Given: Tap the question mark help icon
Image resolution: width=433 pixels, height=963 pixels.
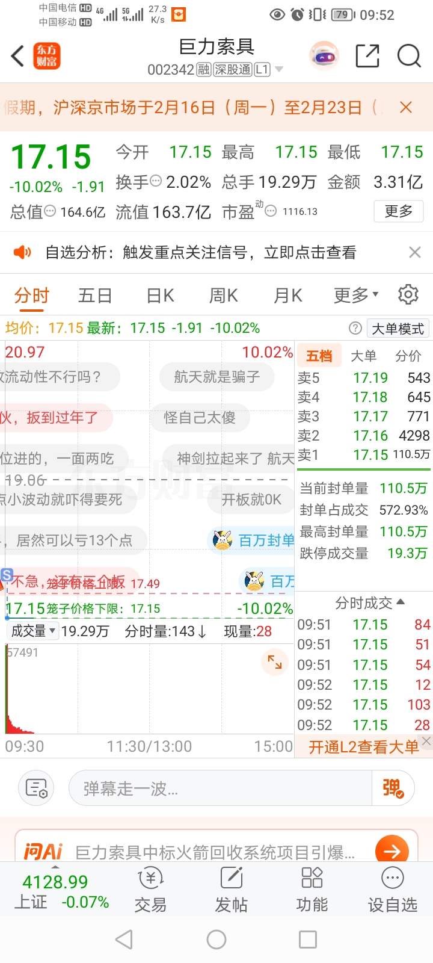Looking at the screenshot, I should click(x=355, y=328).
